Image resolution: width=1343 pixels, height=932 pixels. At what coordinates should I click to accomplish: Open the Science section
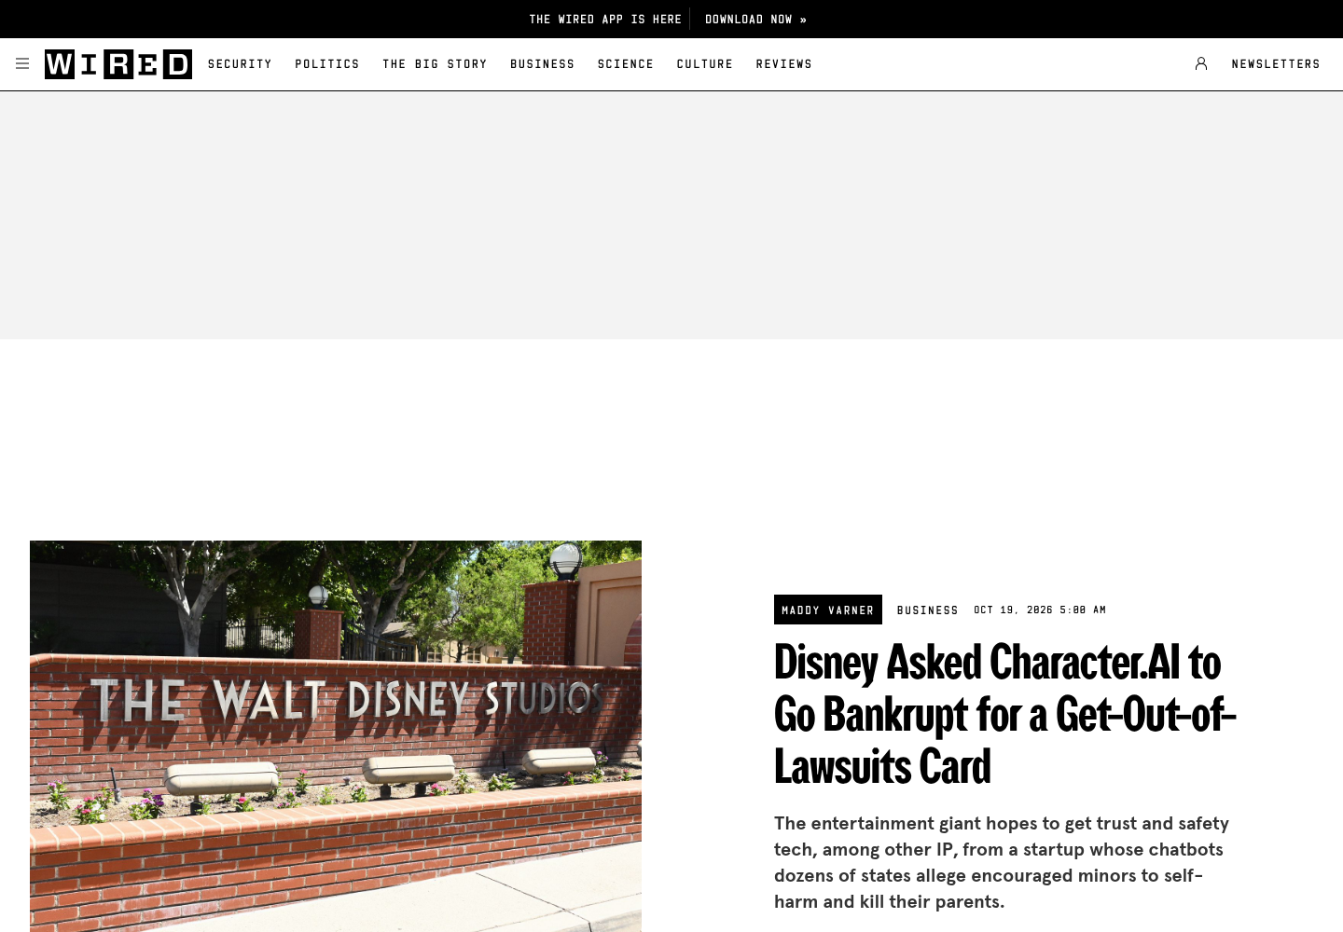626,64
